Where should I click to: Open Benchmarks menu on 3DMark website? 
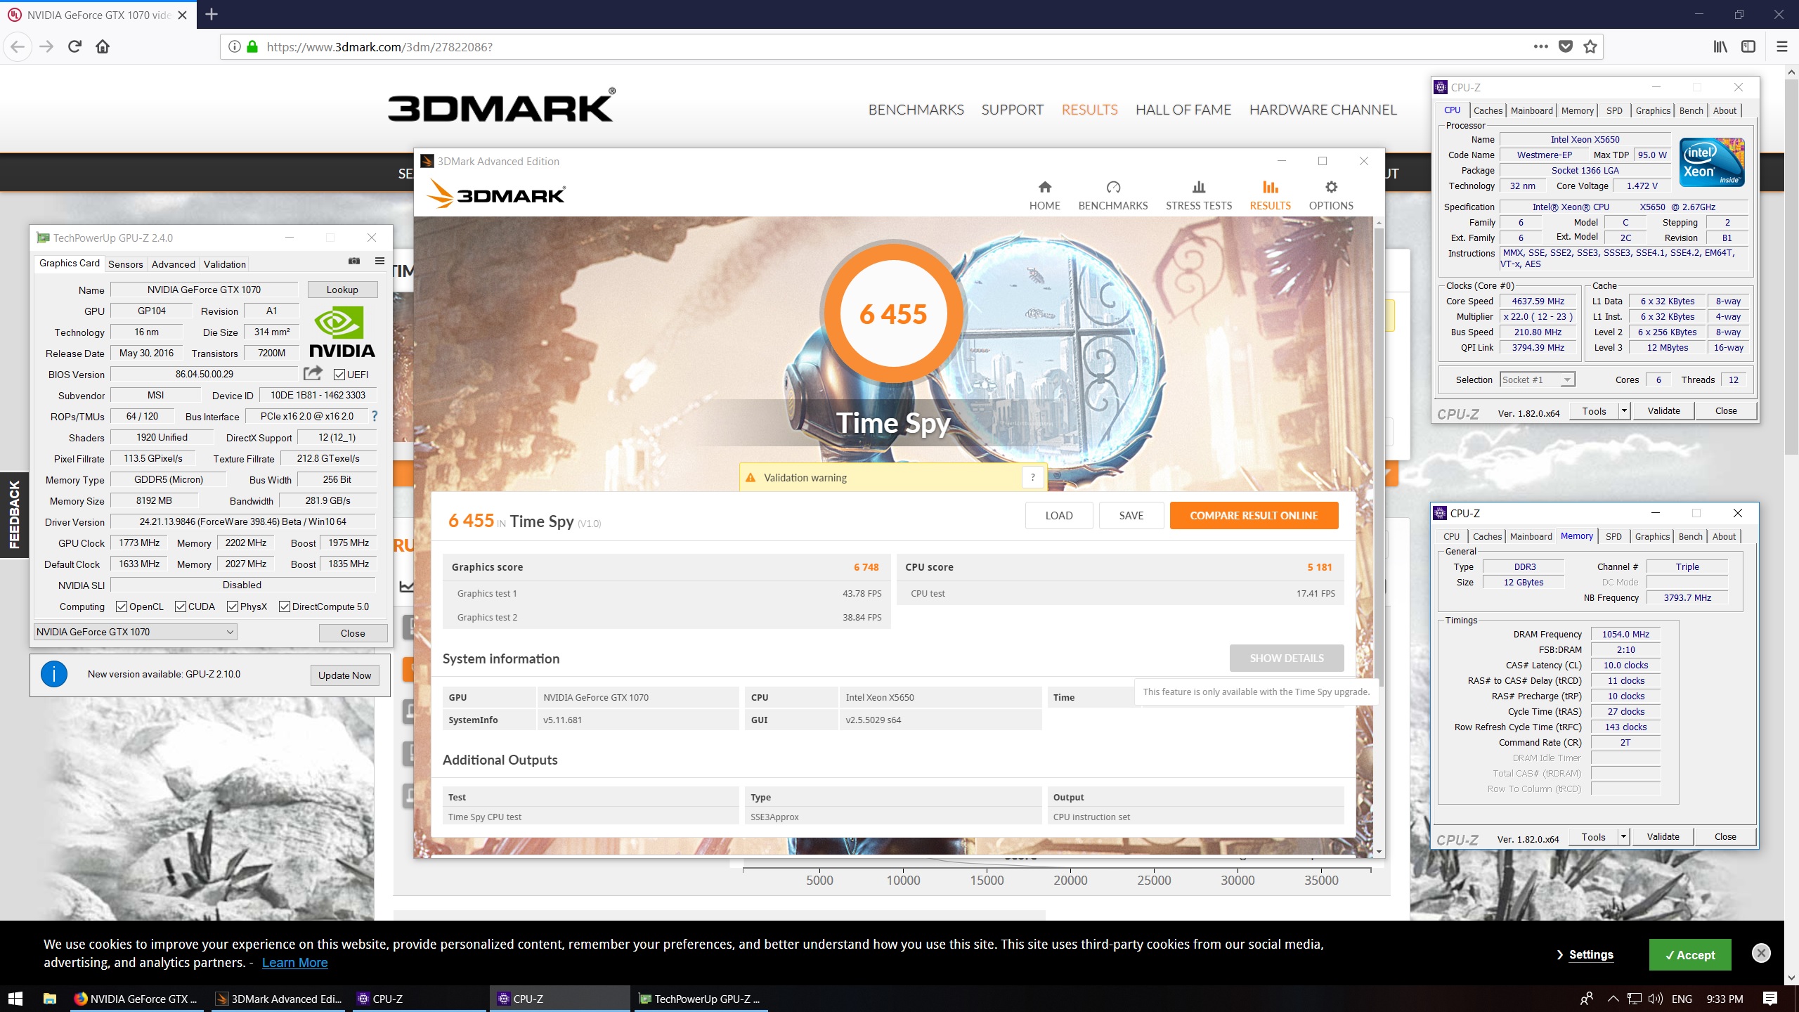(x=916, y=110)
